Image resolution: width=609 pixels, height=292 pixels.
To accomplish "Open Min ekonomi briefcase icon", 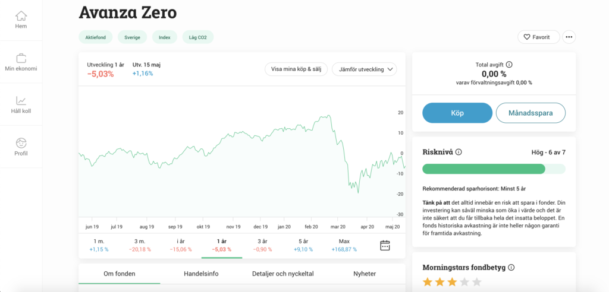I will (x=21, y=59).
